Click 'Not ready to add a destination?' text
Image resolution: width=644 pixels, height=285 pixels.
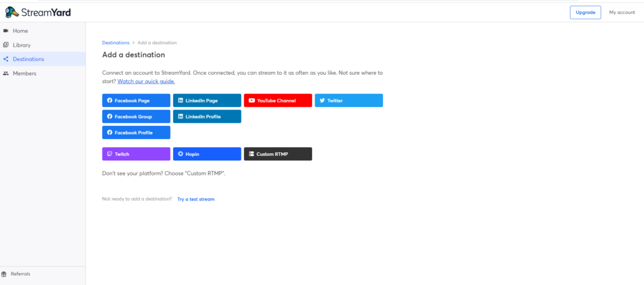[x=136, y=199]
